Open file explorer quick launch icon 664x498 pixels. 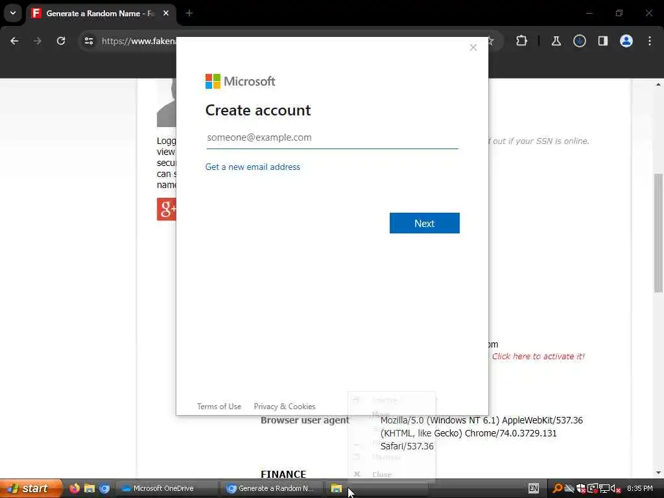(x=89, y=488)
